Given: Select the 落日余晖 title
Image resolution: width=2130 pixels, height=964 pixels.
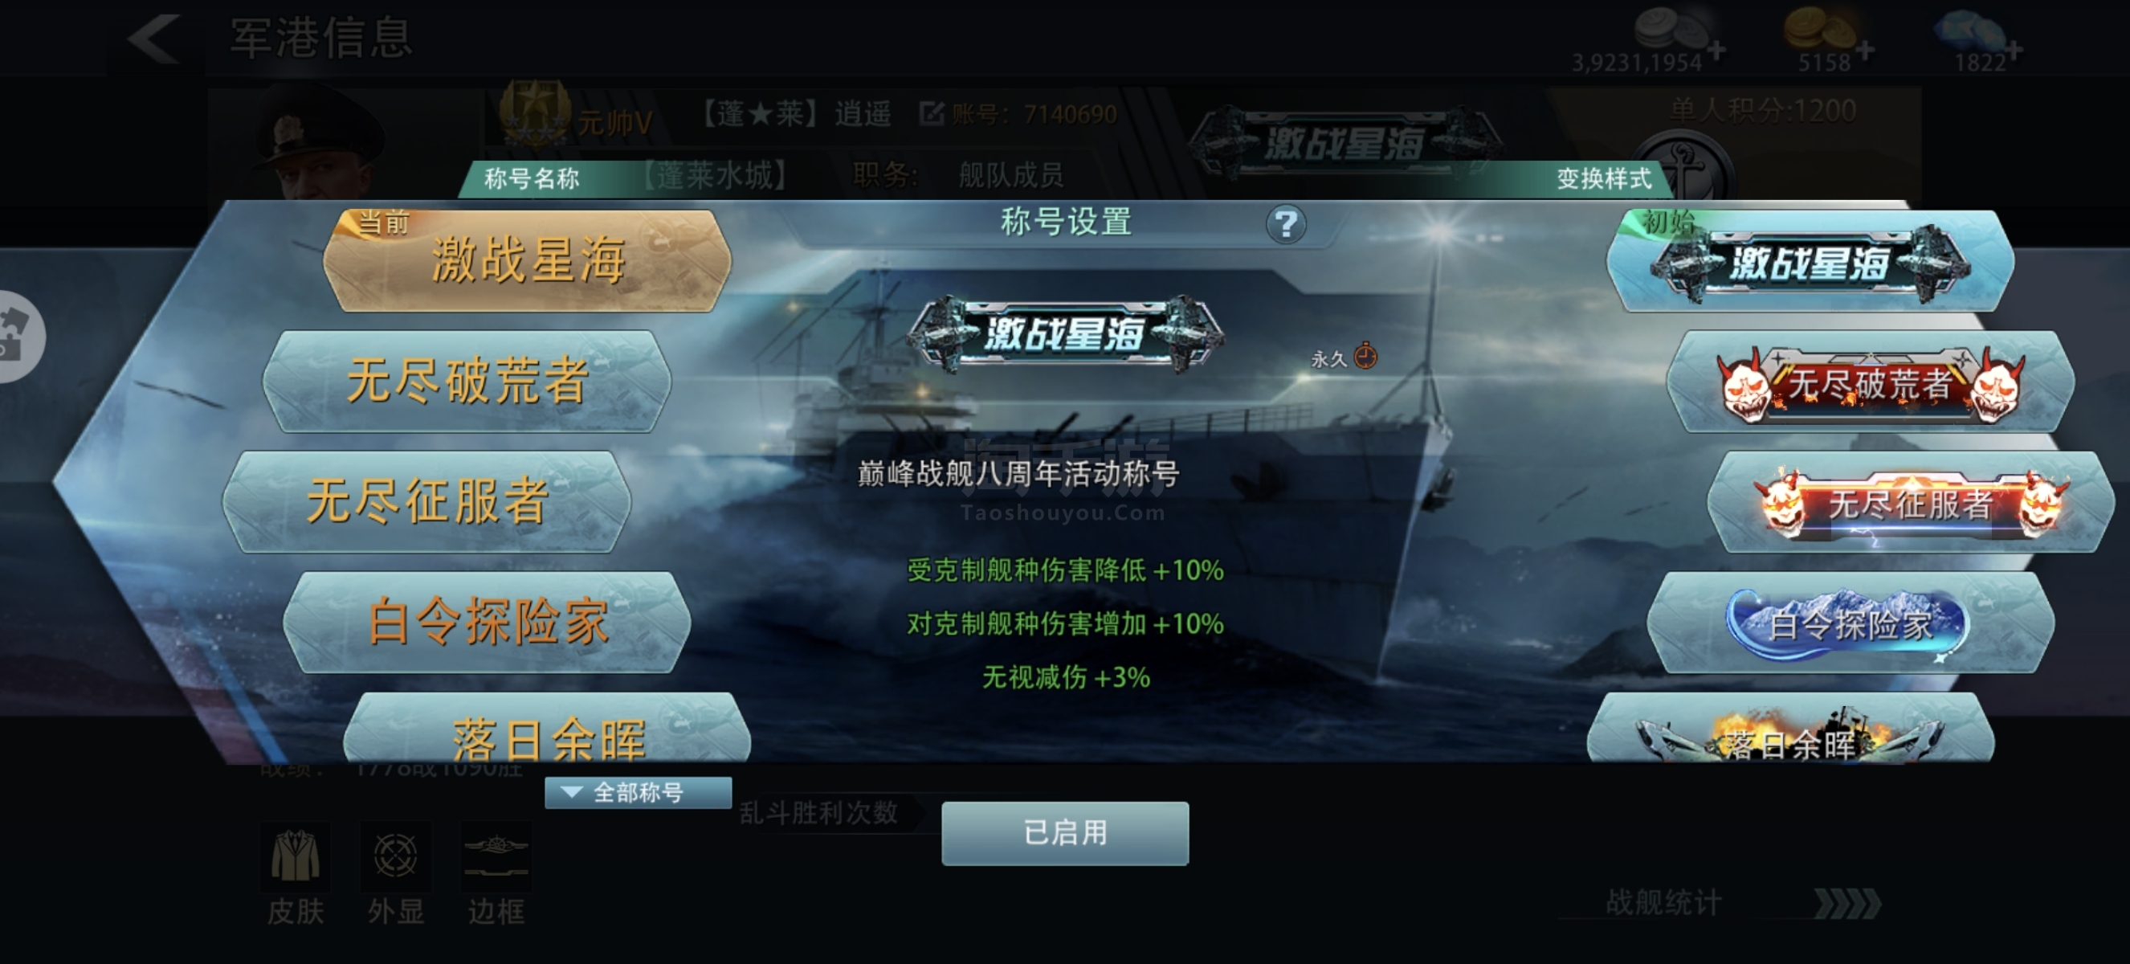Looking at the screenshot, I should click(548, 729).
